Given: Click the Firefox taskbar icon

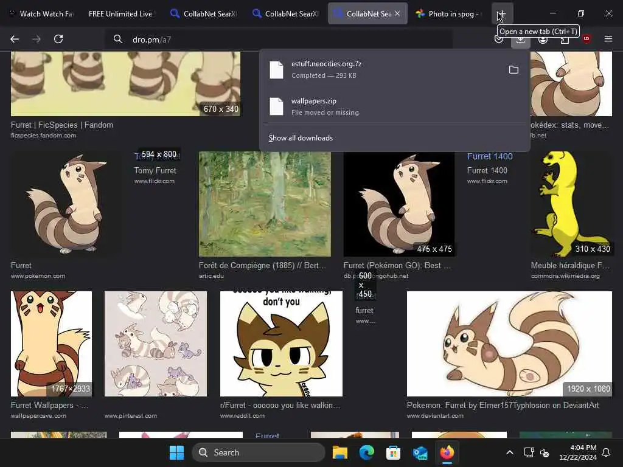Looking at the screenshot, I should pyautogui.click(x=447, y=452).
